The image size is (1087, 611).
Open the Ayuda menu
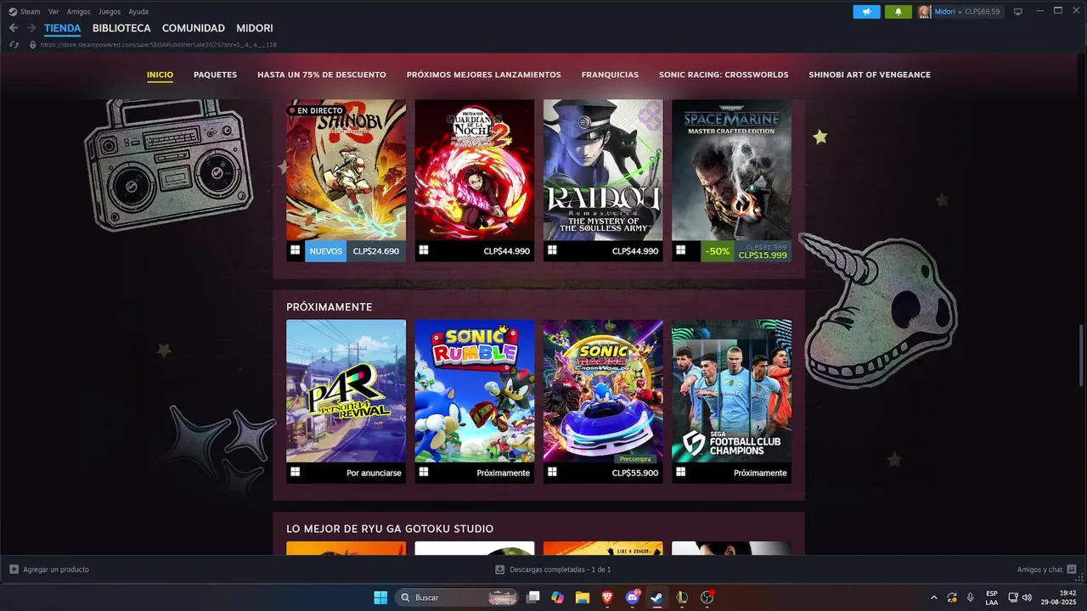(138, 12)
